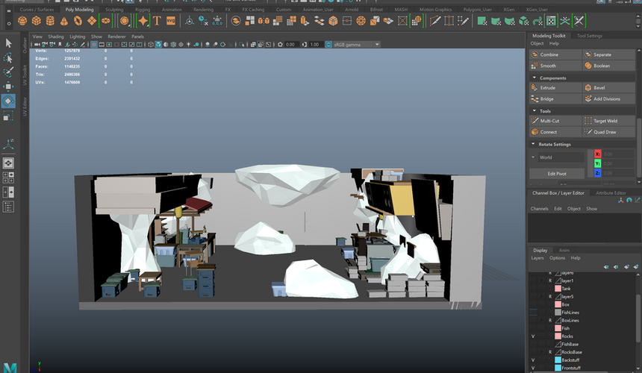The image size is (642, 373).
Task: Open the Panels menu in viewport
Action: coord(137,37)
